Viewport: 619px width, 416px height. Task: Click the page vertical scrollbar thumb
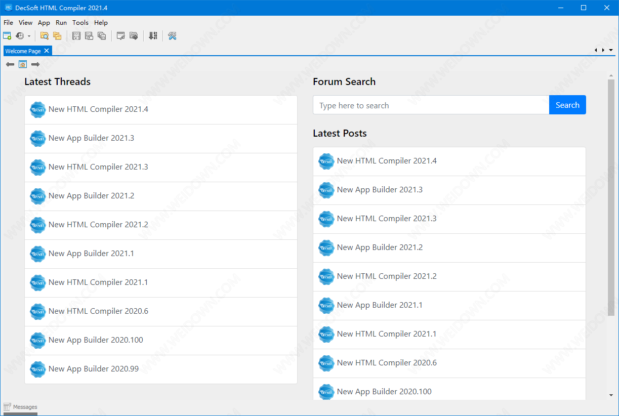[611, 197]
